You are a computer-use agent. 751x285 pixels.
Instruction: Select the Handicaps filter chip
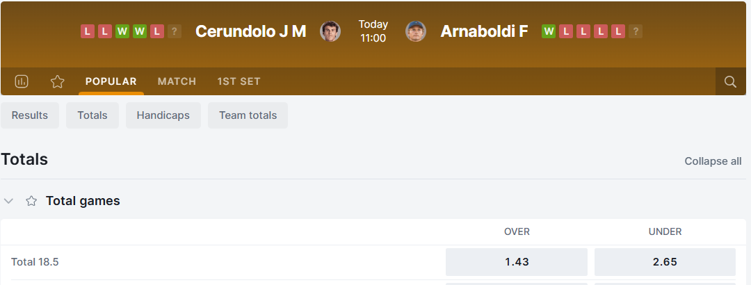[163, 115]
